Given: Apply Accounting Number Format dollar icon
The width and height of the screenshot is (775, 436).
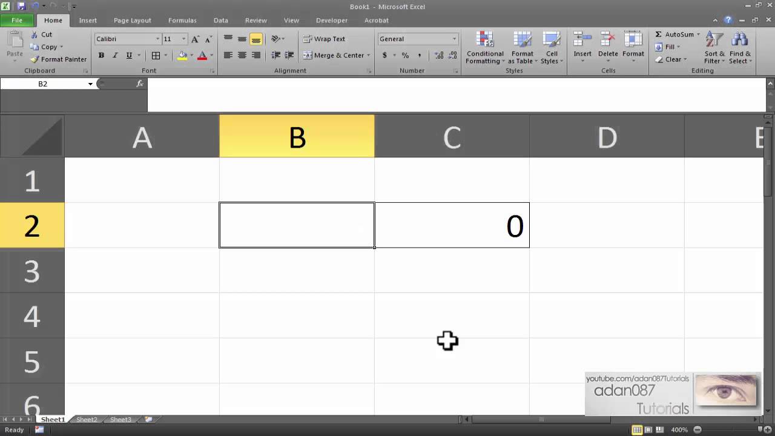Looking at the screenshot, I should pos(384,55).
